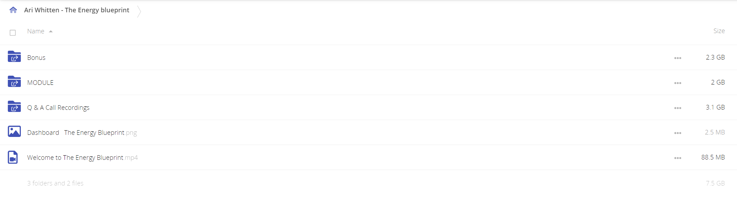
Task: Sort by the Name column header
Action: click(36, 31)
